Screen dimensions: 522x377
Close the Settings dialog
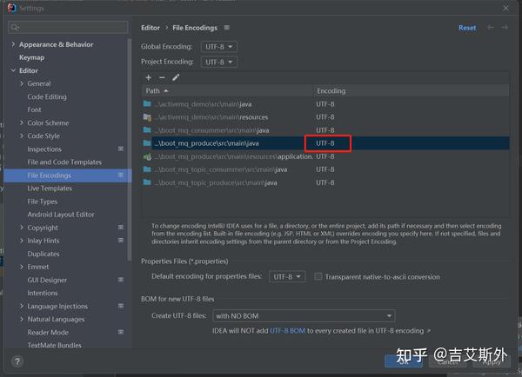[x=505, y=9]
